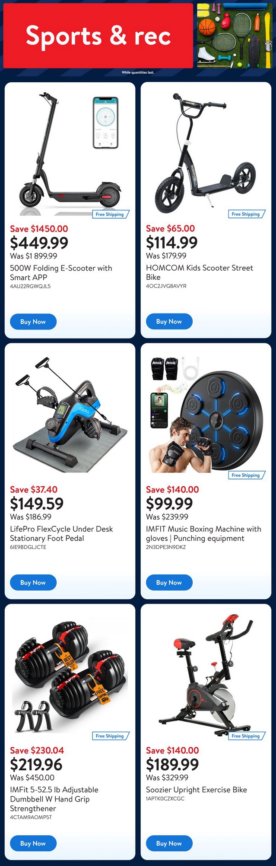Click Buy Now for HOMCOM Kids Scooter
This screenshot has width=276, height=866.
tap(169, 321)
